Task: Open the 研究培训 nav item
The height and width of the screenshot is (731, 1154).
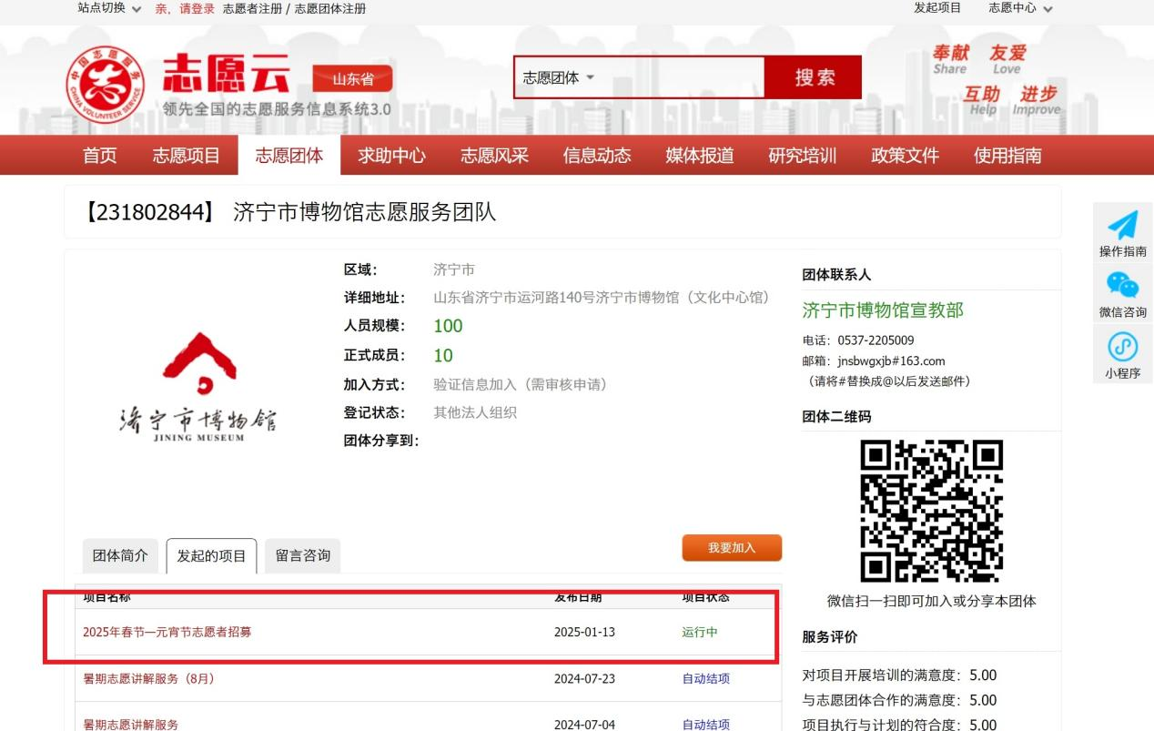Action: (803, 156)
